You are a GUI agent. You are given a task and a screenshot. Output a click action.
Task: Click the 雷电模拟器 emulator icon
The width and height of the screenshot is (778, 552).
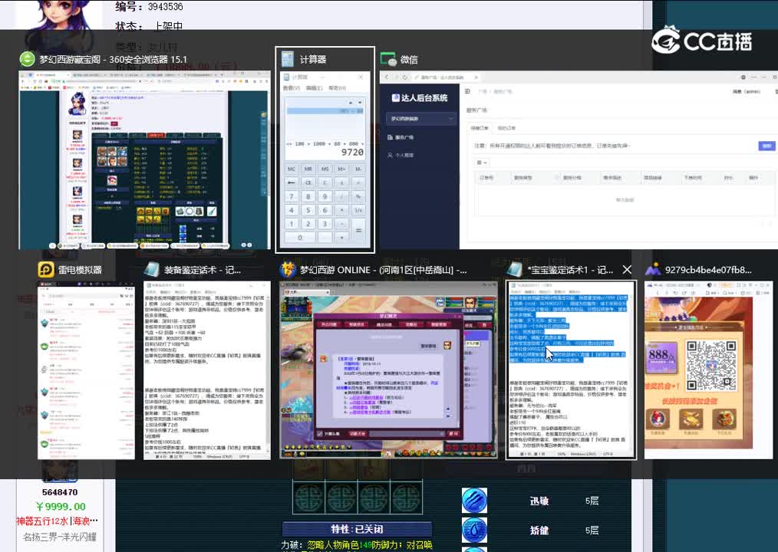coord(46,269)
